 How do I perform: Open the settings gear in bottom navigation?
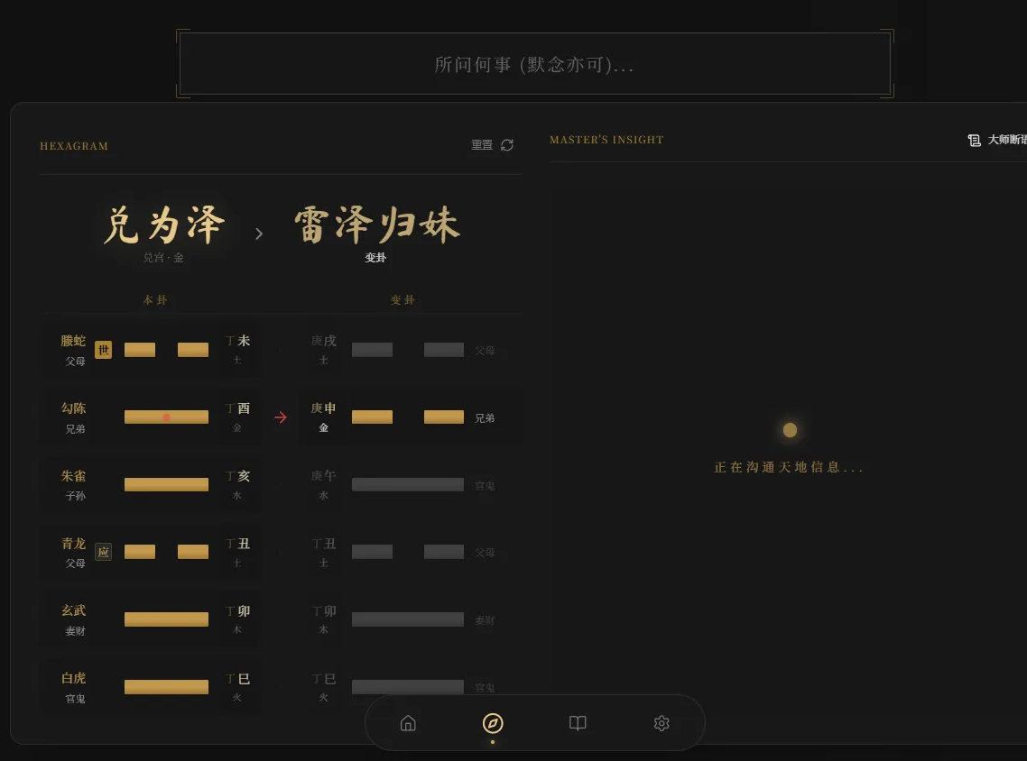[662, 722]
